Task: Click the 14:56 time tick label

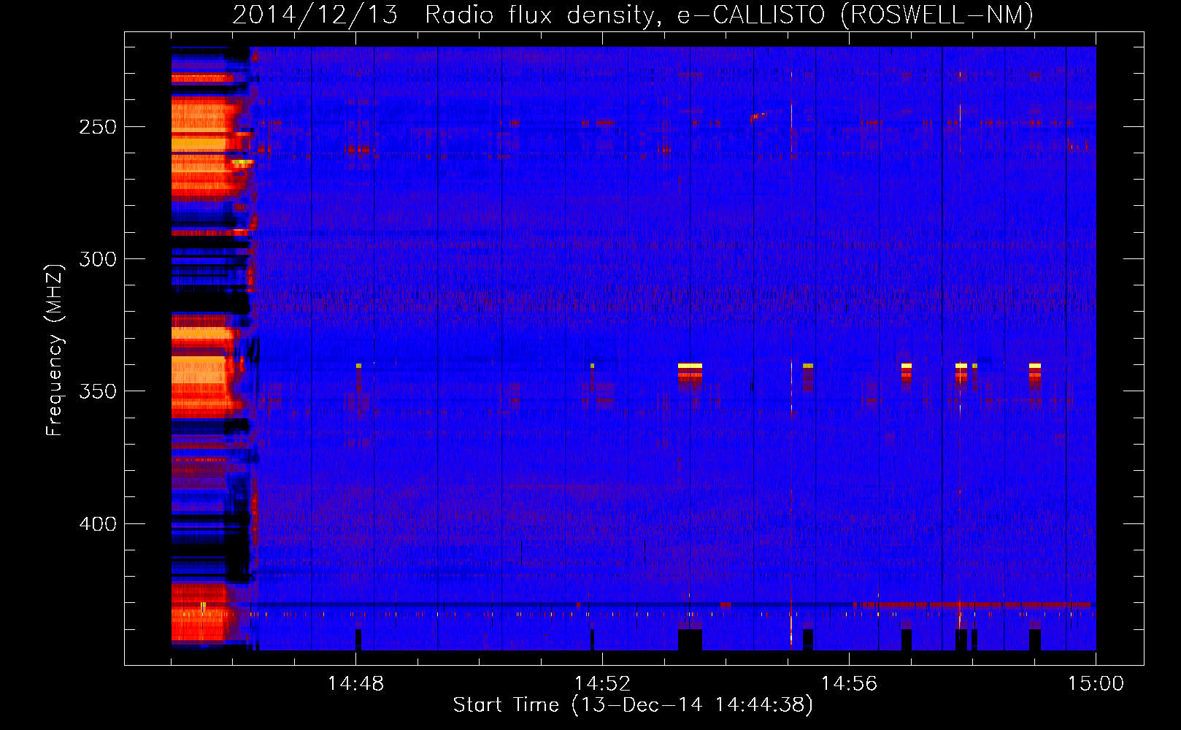Action: [x=849, y=684]
